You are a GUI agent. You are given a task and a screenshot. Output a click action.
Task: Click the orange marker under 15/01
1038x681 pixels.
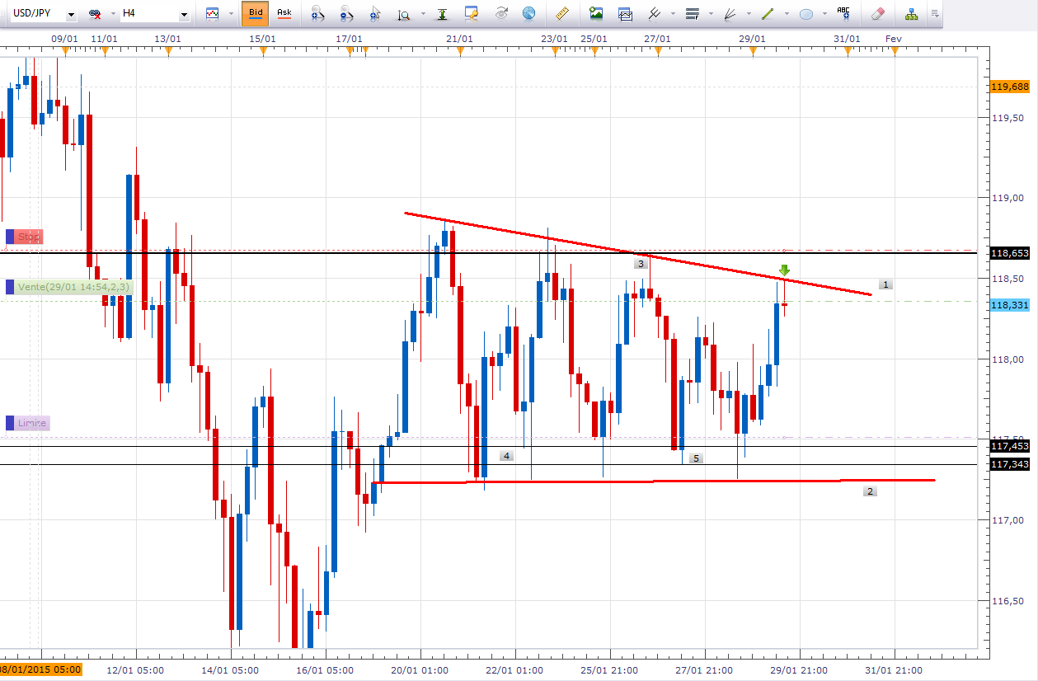[x=262, y=52]
